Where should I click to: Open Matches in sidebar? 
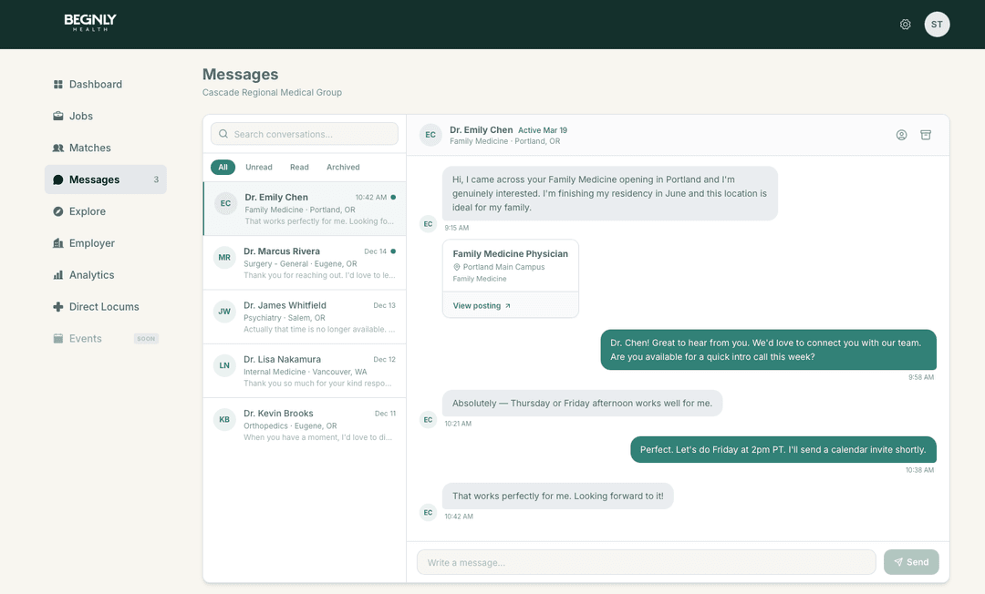tap(89, 148)
